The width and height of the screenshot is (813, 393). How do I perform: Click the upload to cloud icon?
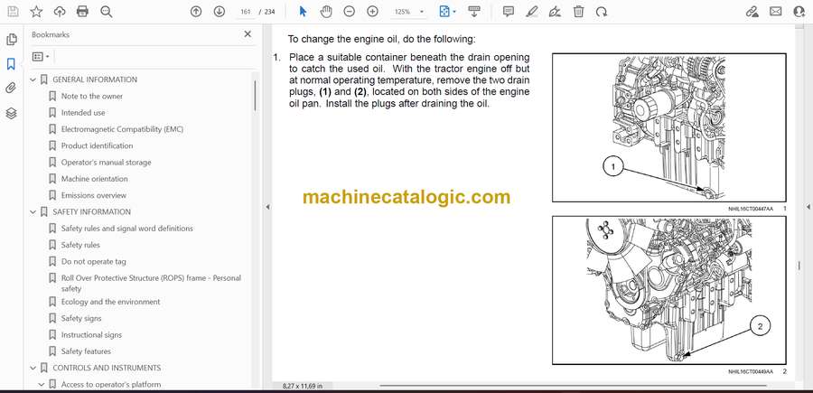coord(60,12)
